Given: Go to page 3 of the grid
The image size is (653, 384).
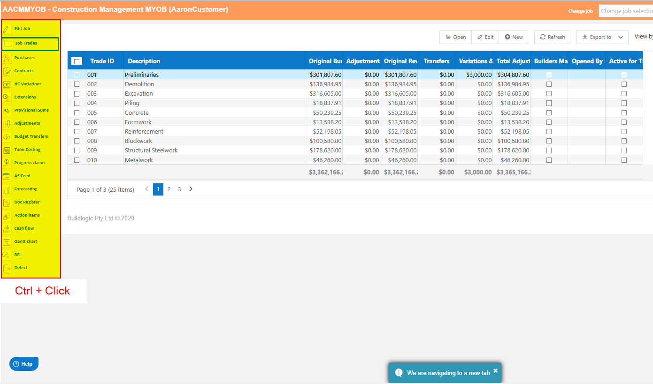Looking at the screenshot, I should click(179, 189).
